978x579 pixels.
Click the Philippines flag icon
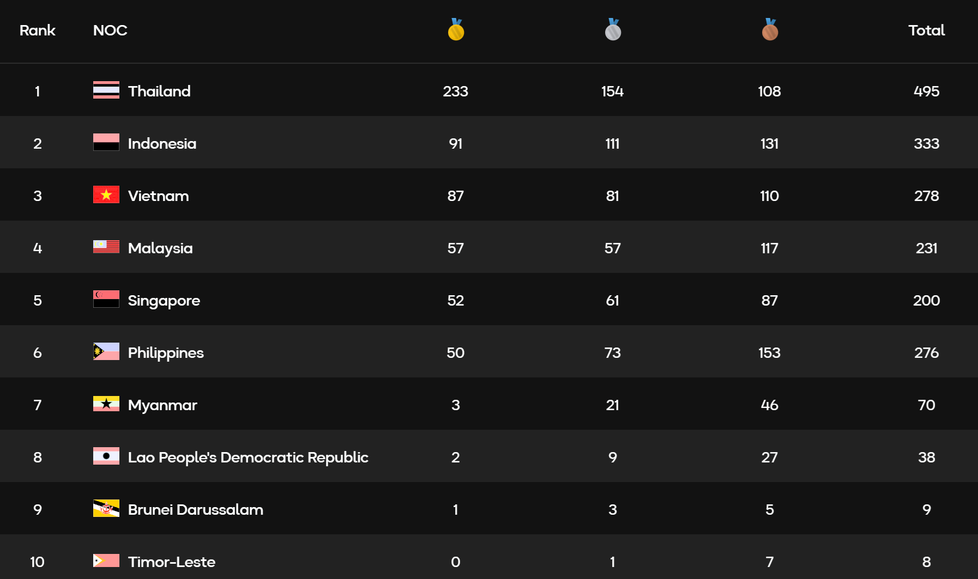(x=106, y=351)
